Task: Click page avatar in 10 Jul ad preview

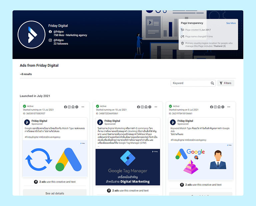Action: coord(100,122)
